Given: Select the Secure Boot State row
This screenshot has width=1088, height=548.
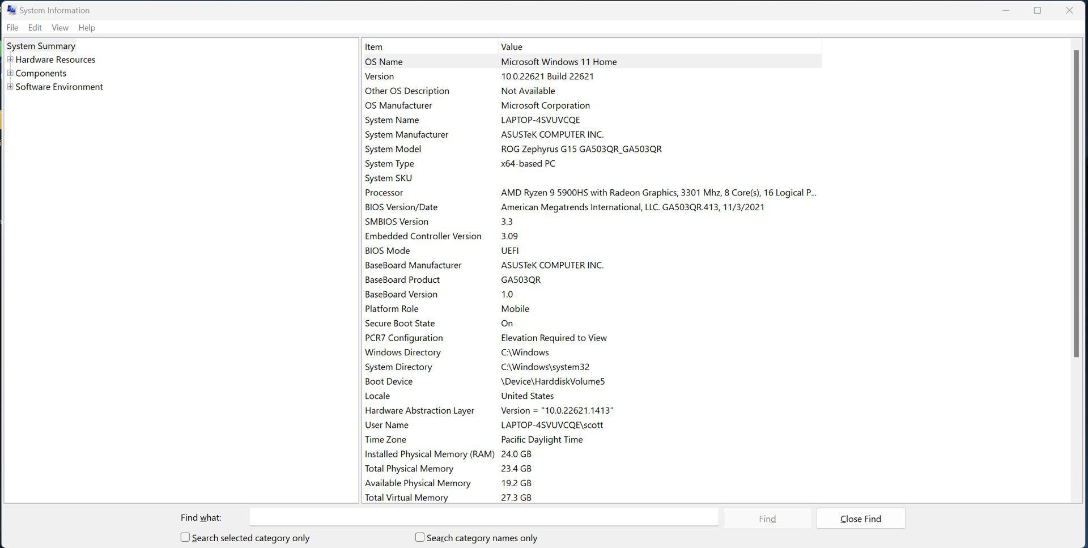Looking at the screenshot, I should (x=592, y=323).
